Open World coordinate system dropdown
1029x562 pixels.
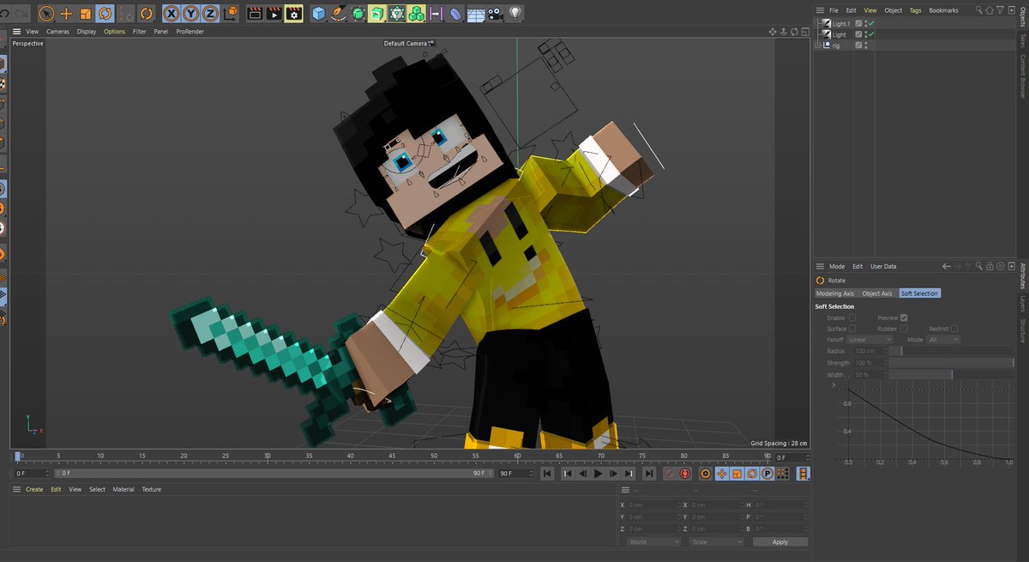(x=653, y=542)
